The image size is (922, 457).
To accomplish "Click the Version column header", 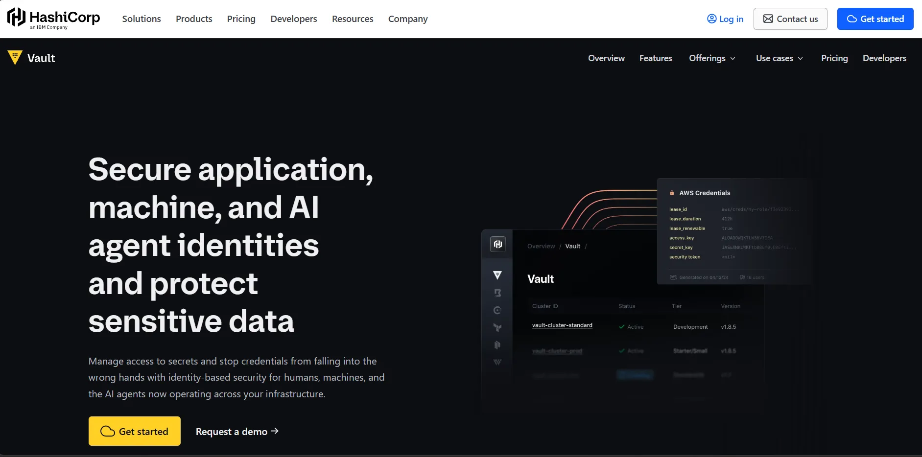I will [731, 306].
